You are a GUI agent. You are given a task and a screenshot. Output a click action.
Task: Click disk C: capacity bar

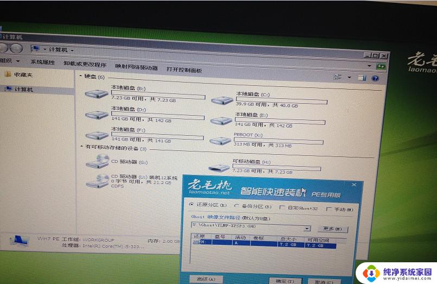[281, 100]
